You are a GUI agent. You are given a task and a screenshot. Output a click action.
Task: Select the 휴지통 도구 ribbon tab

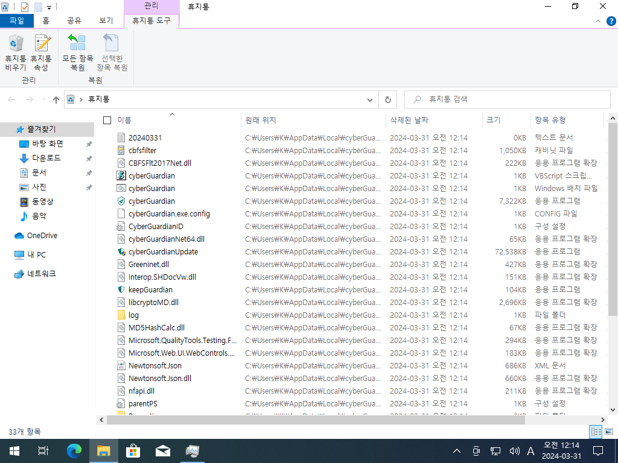coord(151,21)
